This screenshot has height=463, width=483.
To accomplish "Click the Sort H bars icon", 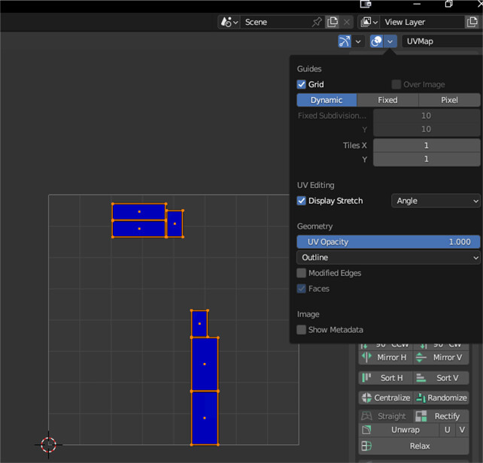I will click(x=366, y=378).
